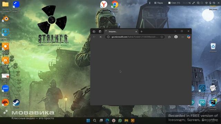
Task: Select the 'Загрузка...' tab
Action: pos(121,32)
